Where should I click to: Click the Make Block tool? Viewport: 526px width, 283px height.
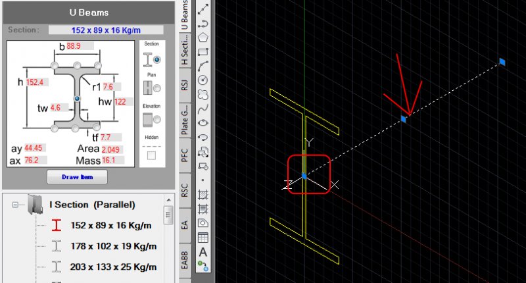(x=203, y=166)
